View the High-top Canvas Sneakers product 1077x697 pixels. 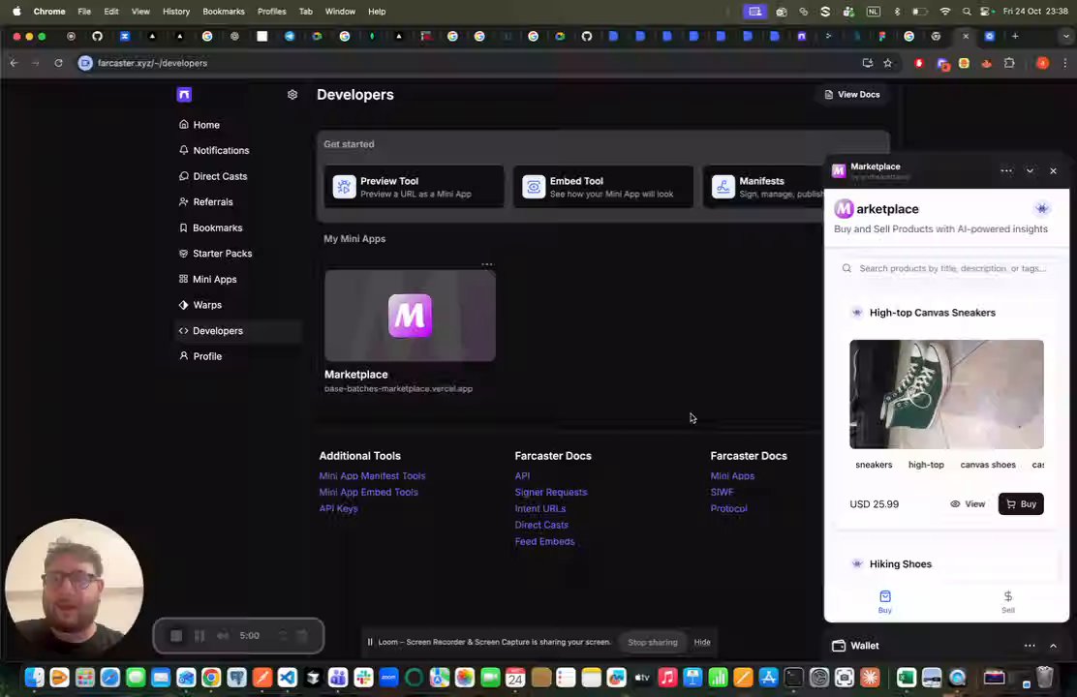968,504
